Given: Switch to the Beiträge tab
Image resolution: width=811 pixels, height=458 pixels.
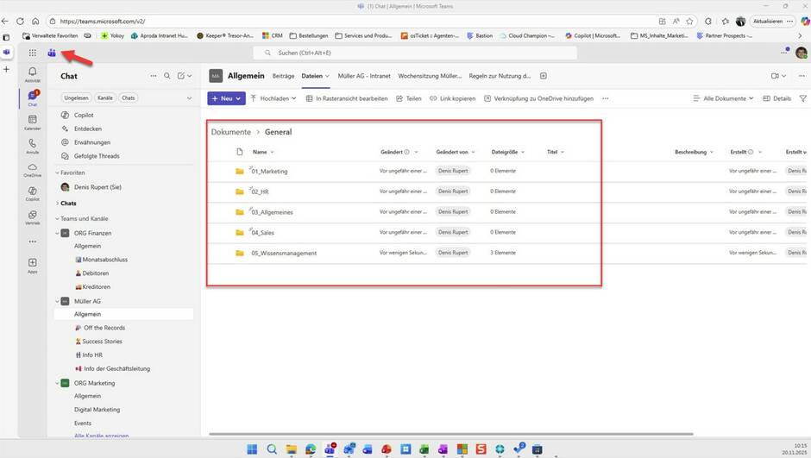Looking at the screenshot, I should (284, 76).
